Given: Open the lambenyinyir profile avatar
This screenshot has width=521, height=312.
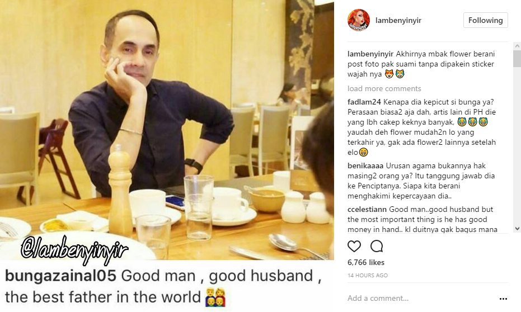Looking at the screenshot, I should [x=359, y=20].
